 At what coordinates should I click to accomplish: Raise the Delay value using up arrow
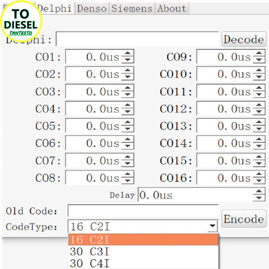click(258, 192)
